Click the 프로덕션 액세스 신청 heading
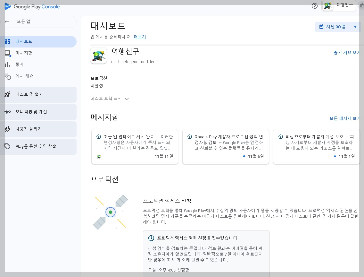The width and height of the screenshot is (364, 277). pos(167,201)
